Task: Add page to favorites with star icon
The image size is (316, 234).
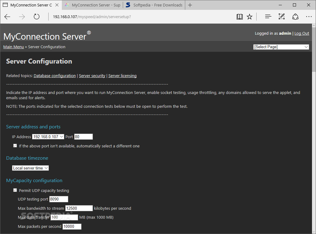Action: coord(250,17)
